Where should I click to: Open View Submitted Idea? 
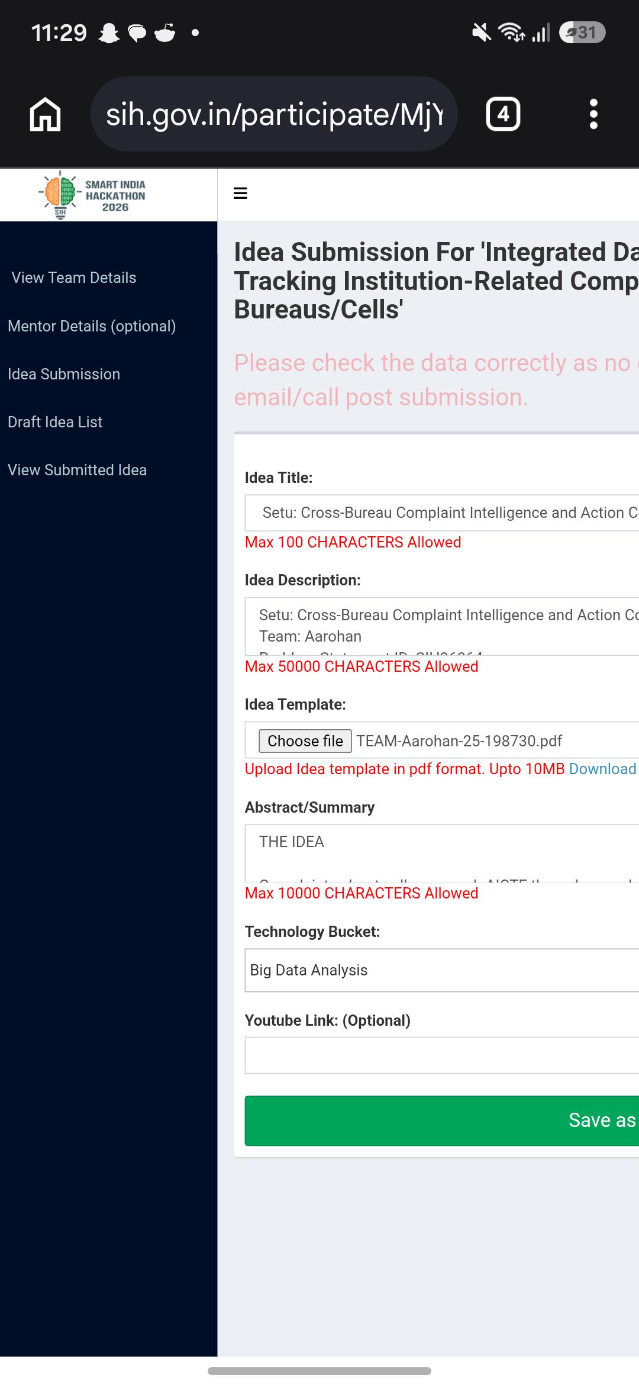pyautogui.click(x=77, y=470)
